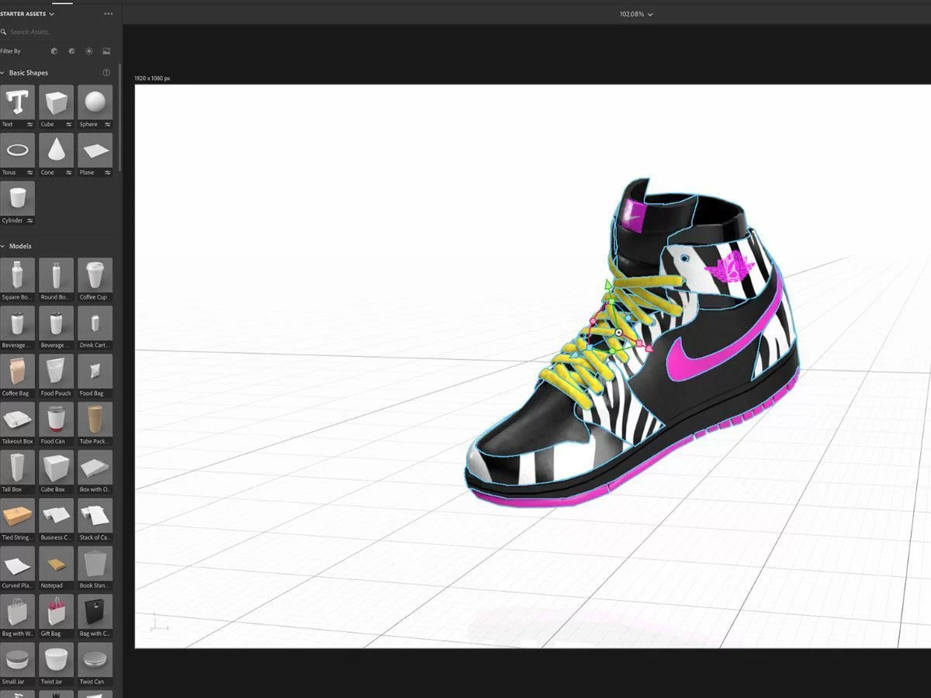Select the Cube Box model
931x698 pixels.
[56, 468]
